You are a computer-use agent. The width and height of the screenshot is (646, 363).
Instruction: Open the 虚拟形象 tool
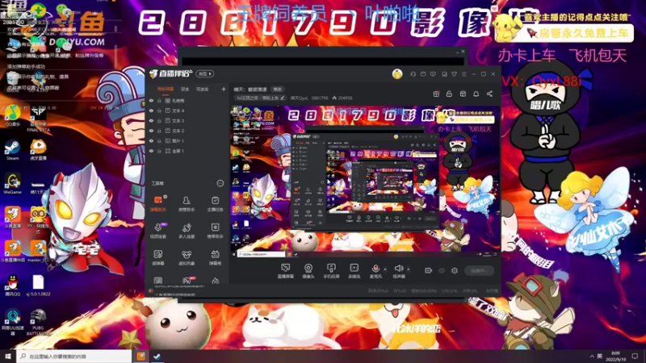point(187,257)
